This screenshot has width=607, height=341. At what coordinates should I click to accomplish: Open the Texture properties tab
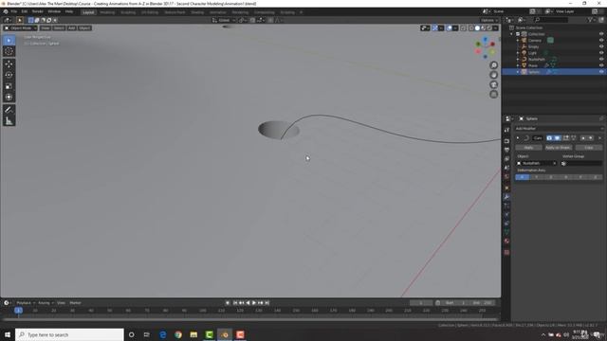[x=506, y=252]
